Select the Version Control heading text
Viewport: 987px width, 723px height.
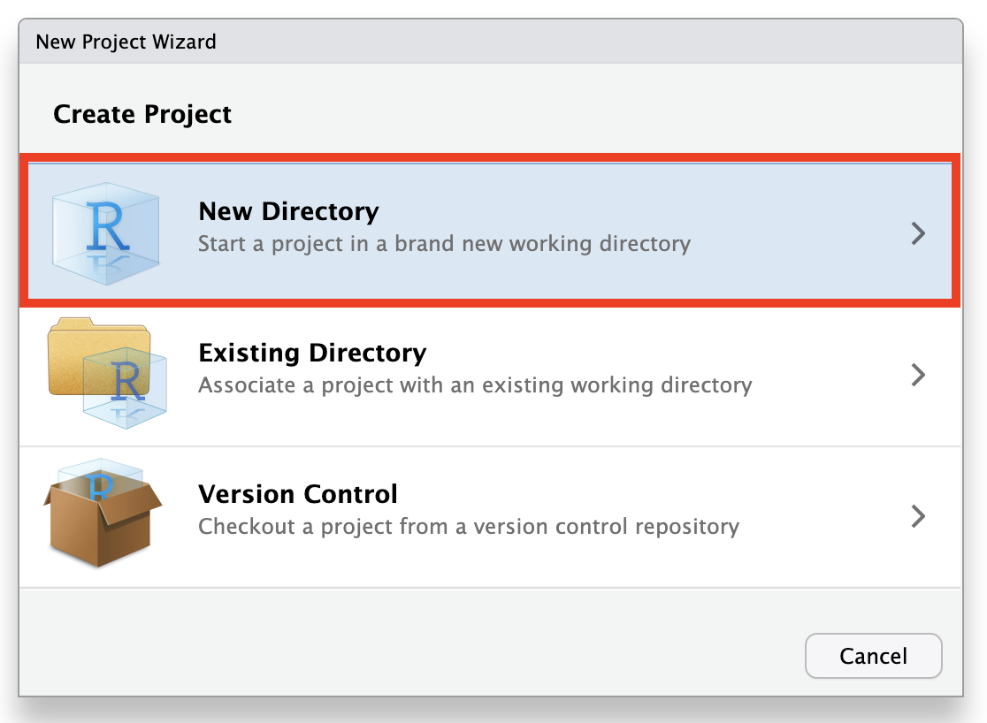pyautogui.click(x=298, y=494)
